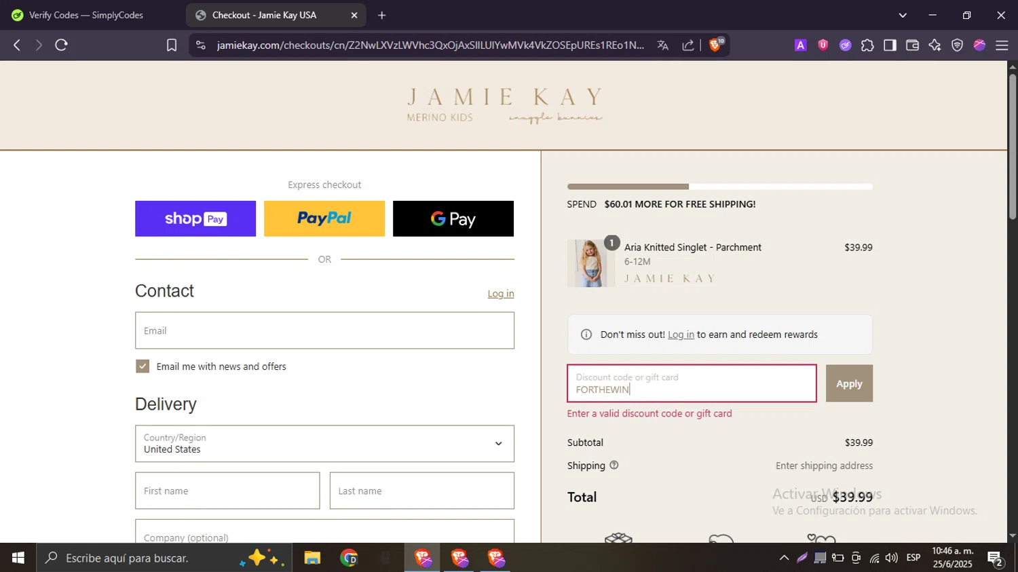1018x572 pixels.
Task: Open the notification center icon
Action: click(996, 558)
